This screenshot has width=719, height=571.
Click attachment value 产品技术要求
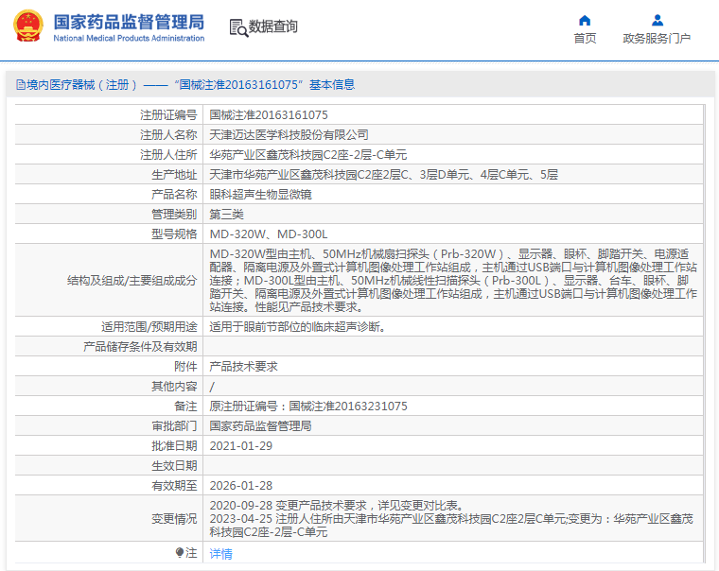coord(243,367)
